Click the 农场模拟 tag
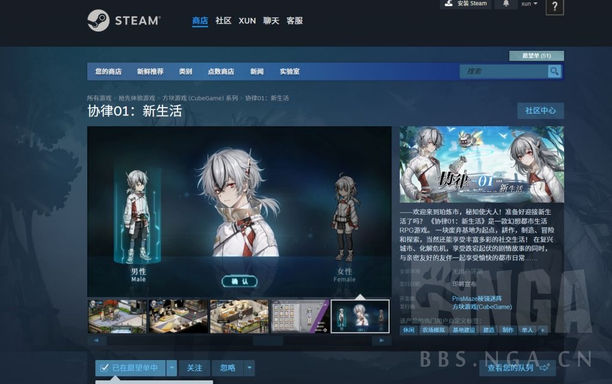Screen dimensions: 612x384 (x=433, y=330)
